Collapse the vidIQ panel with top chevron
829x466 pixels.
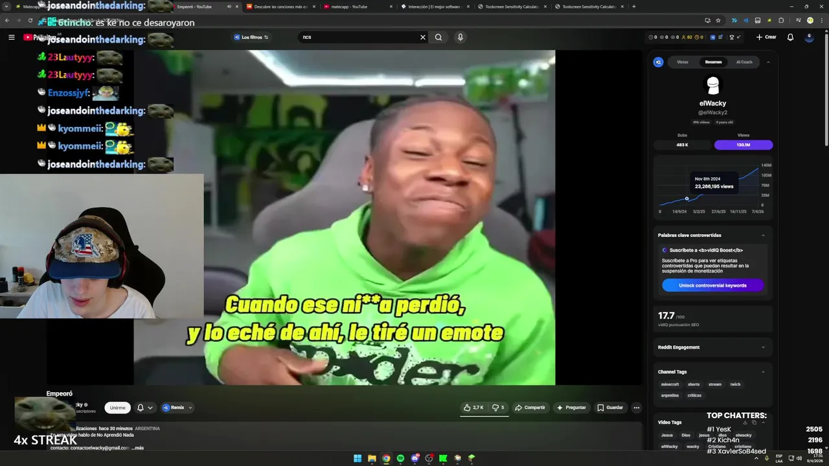(x=768, y=62)
